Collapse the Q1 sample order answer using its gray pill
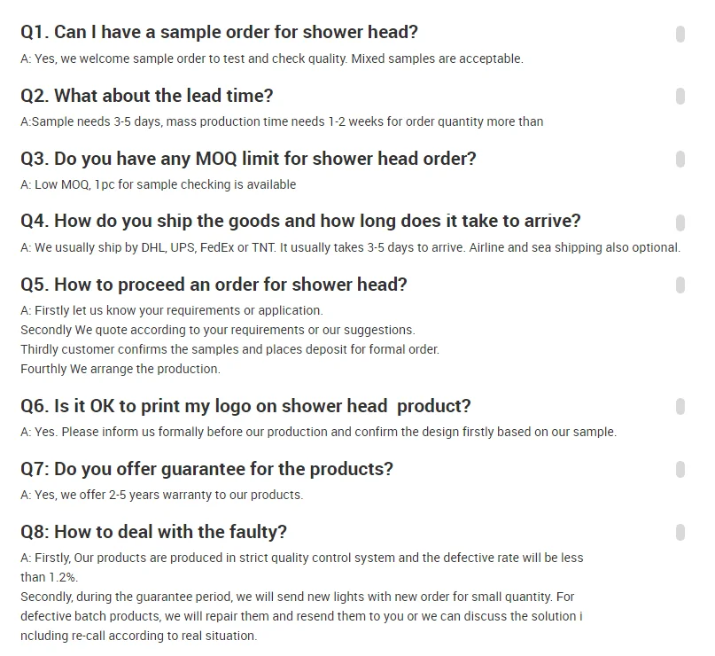The width and height of the screenshot is (715, 656). (680, 34)
